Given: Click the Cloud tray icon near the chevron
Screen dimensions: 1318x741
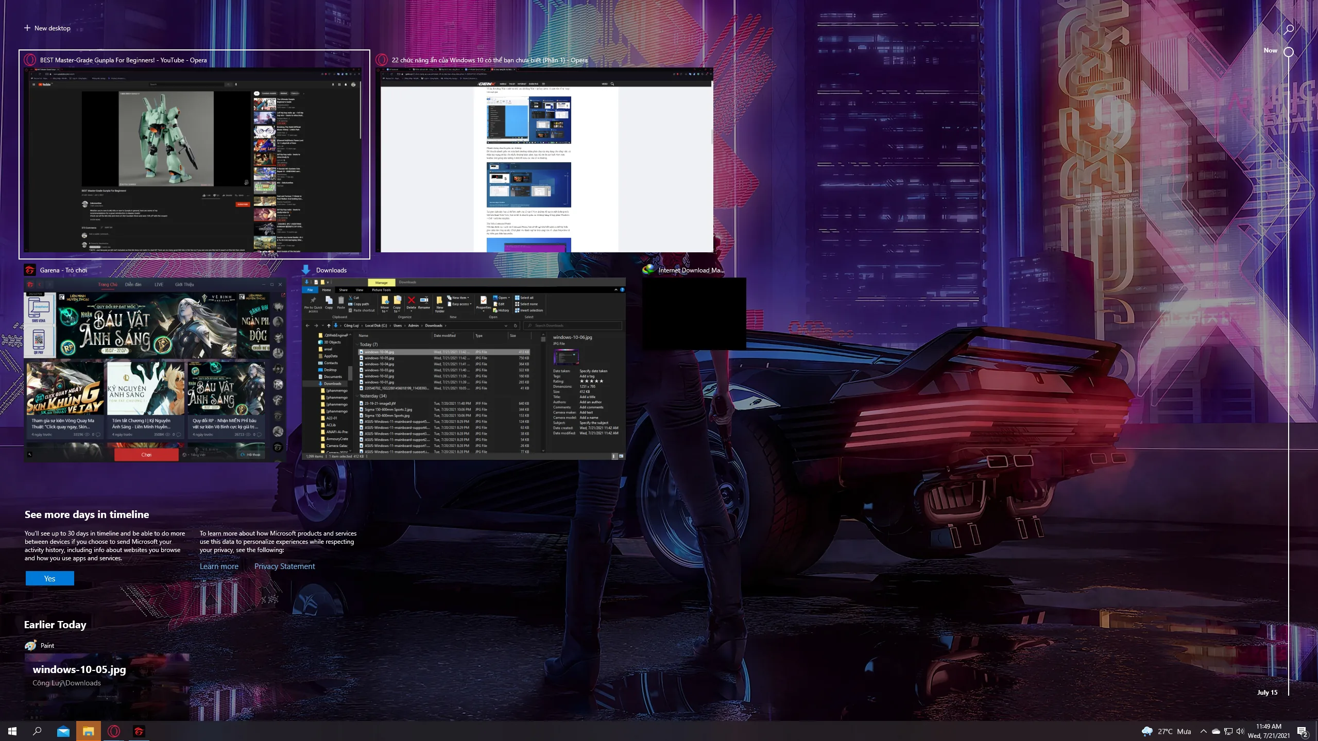Looking at the screenshot, I should 1216,731.
